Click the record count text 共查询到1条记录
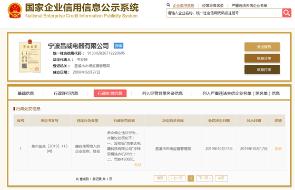 point(88,179)
